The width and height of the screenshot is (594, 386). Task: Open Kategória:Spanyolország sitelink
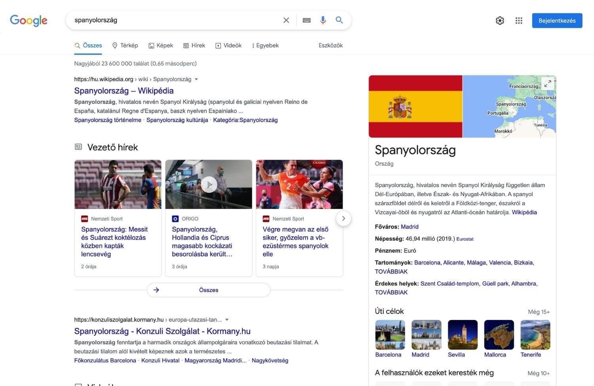point(245,120)
